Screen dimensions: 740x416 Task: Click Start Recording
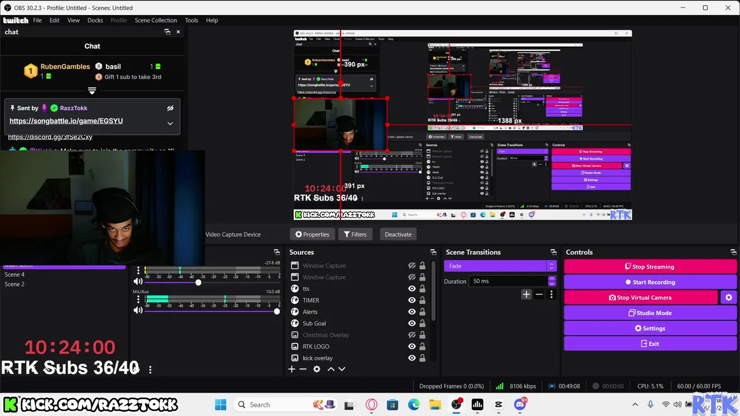pyautogui.click(x=650, y=282)
